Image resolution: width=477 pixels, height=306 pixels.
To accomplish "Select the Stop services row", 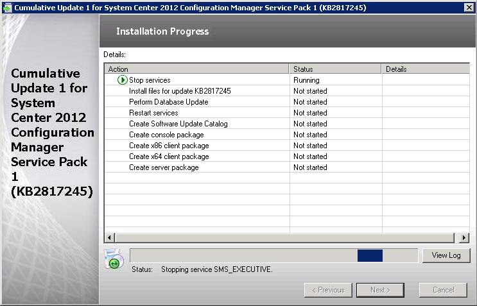I will coord(150,80).
